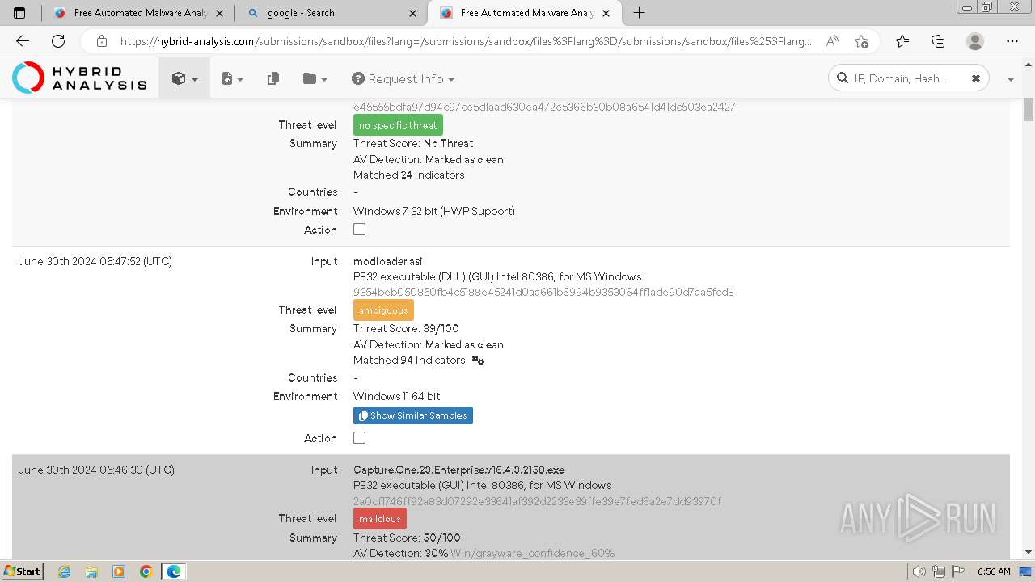Image resolution: width=1035 pixels, height=582 pixels.
Task: Open the tab actions menu icon
Action: (19, 13)
